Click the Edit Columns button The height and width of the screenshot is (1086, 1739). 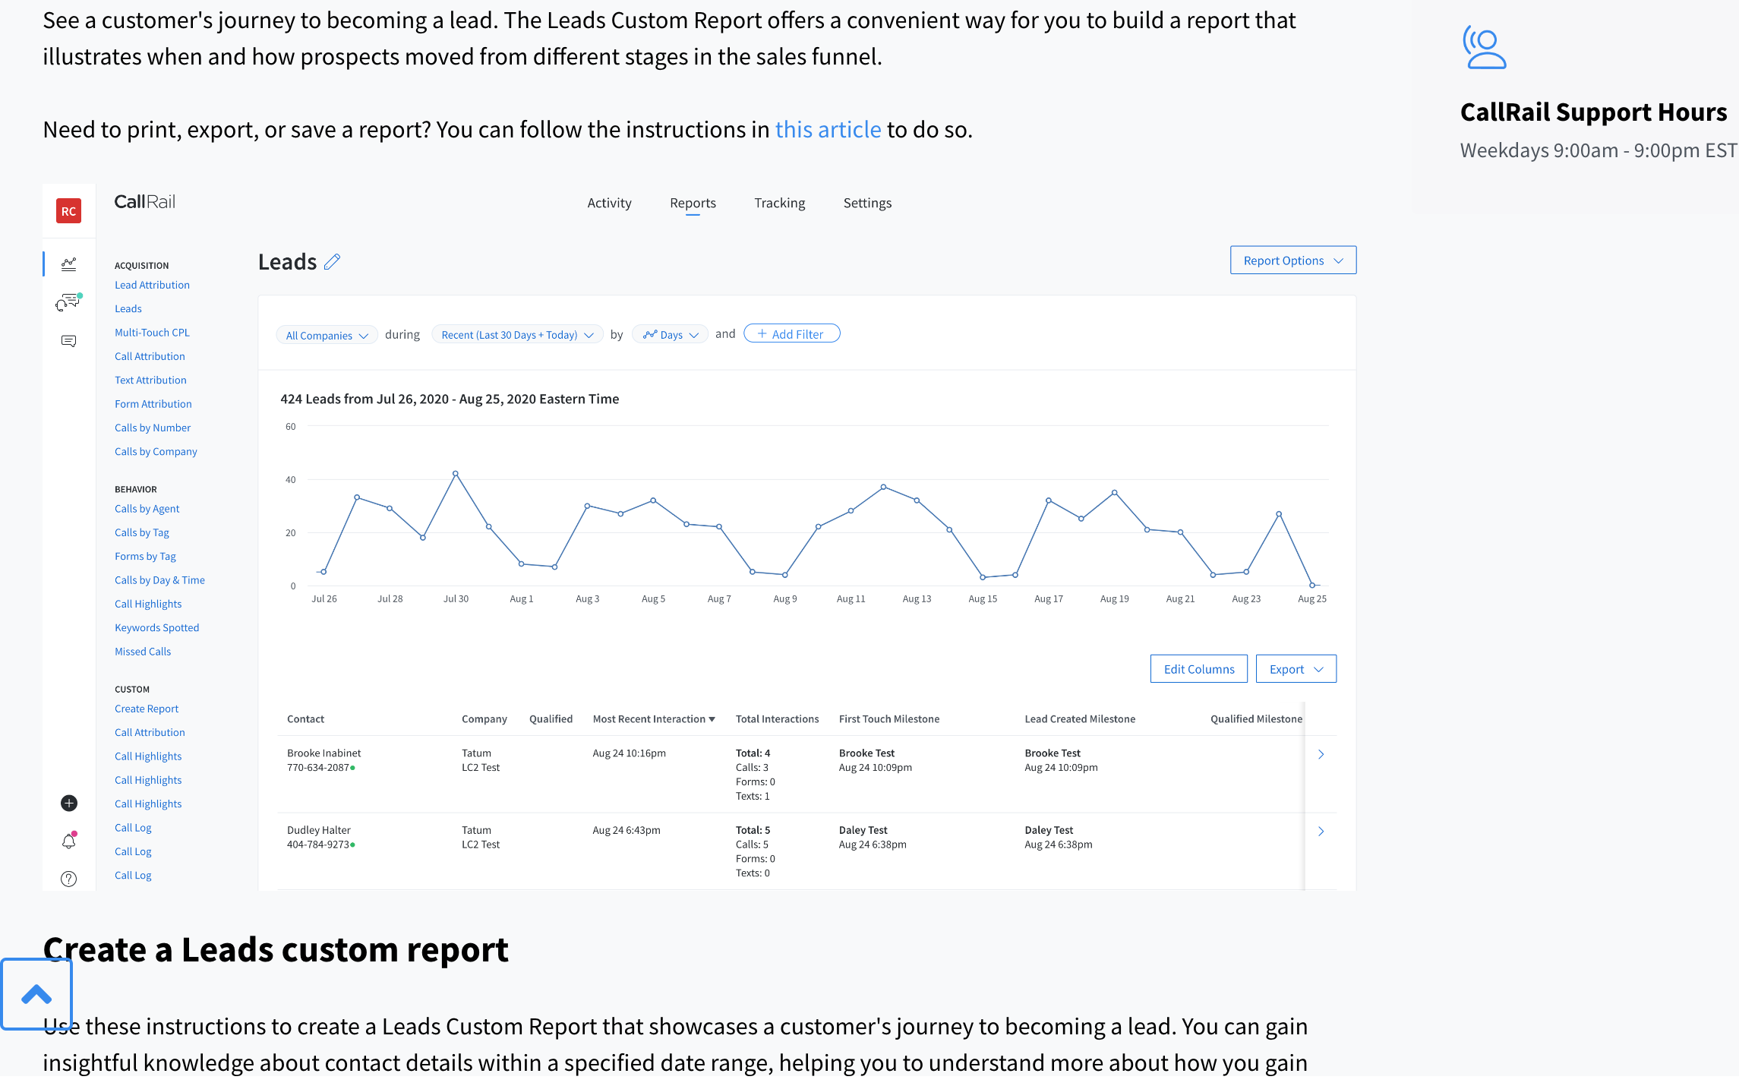[1198, 668]
